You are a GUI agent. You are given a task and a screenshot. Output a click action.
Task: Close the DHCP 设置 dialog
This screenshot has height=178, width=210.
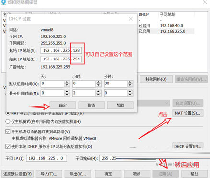pos(131,19)
